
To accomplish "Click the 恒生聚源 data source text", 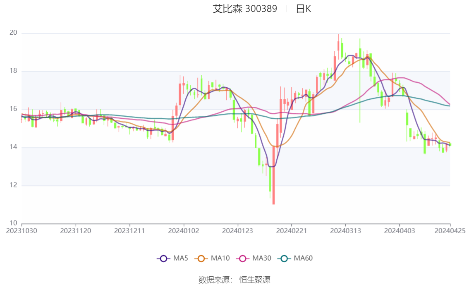I will point(255,280).
